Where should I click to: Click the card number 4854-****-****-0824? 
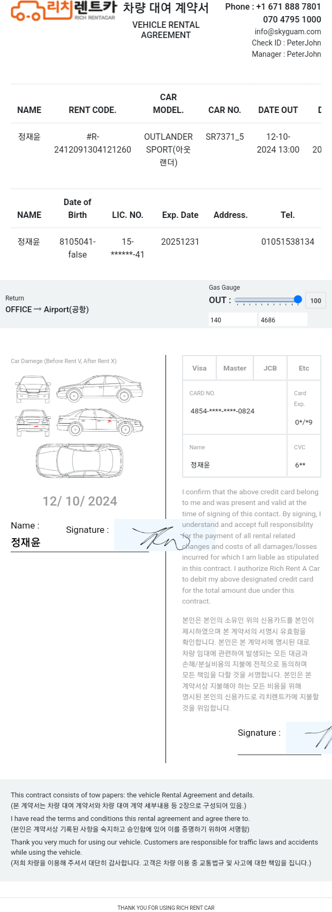(x=222, y=411)
